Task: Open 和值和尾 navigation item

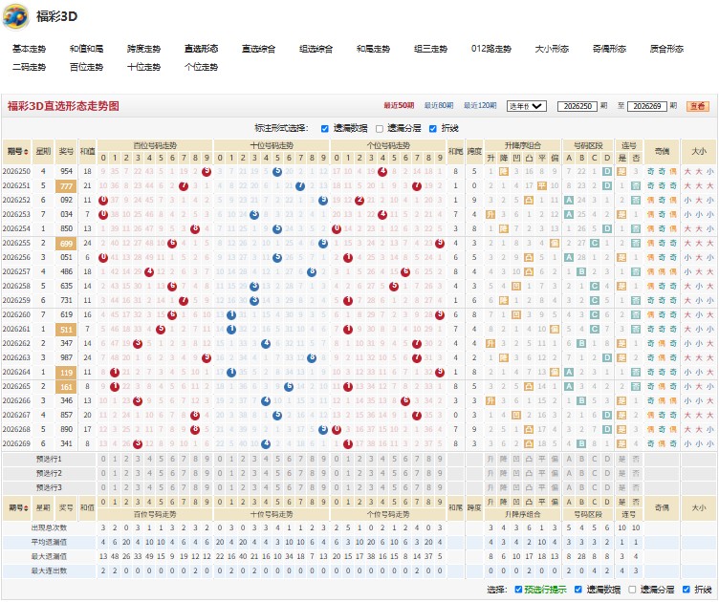Action: point(86,49)
